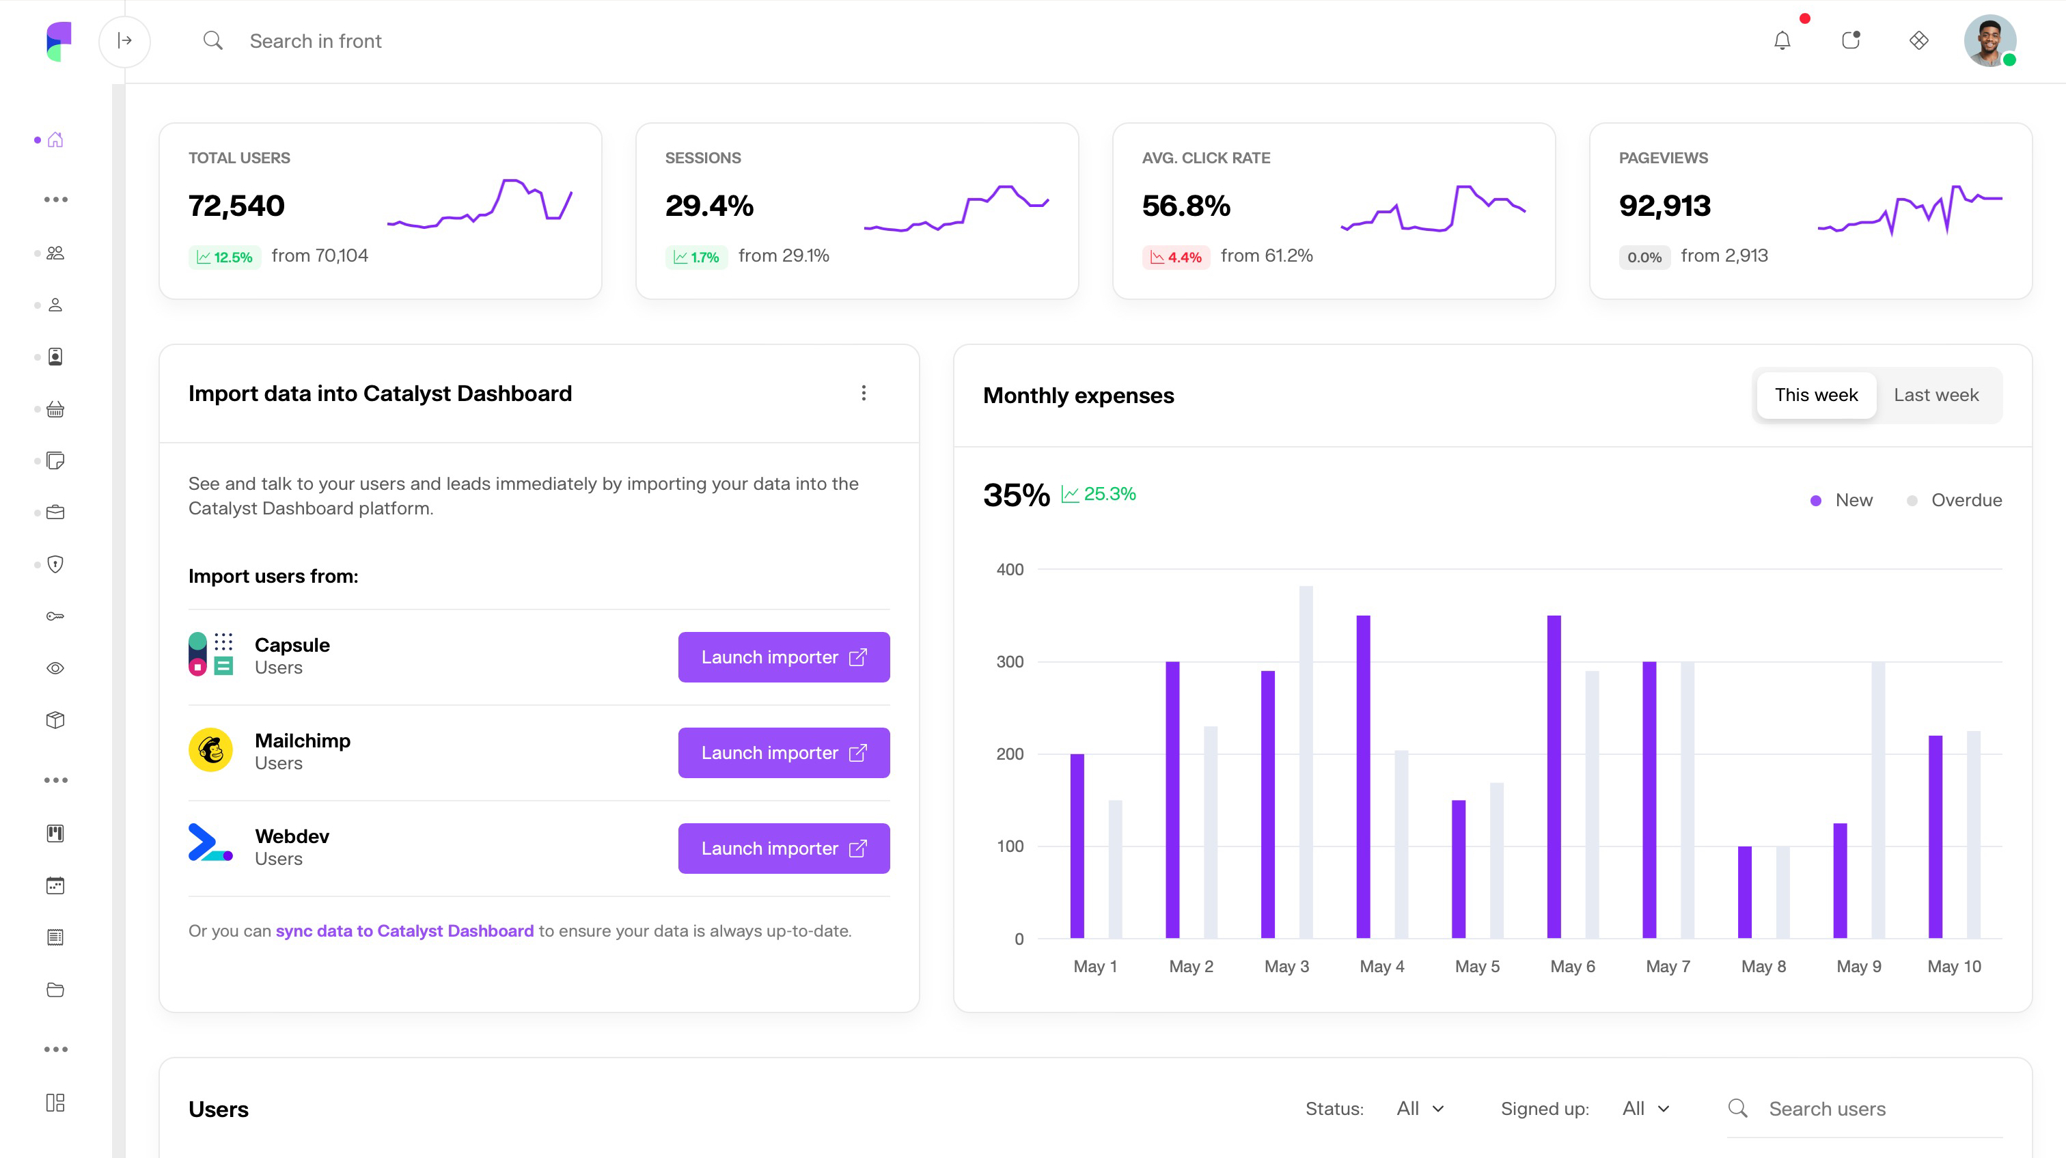
Task: Toggle the Overdue series legend item
Action: [1954, 500]
